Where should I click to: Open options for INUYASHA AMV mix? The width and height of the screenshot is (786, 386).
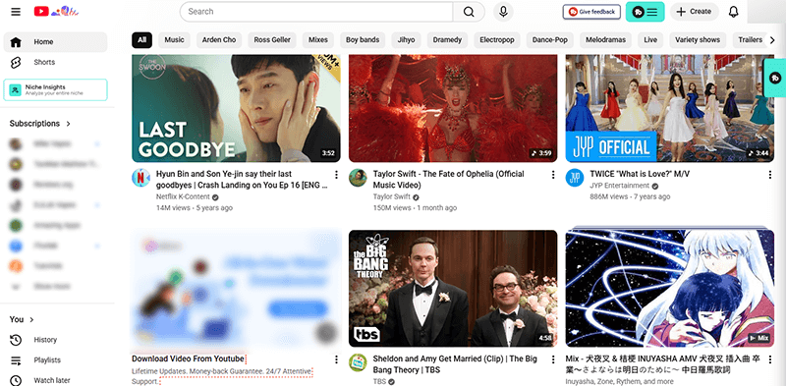(770, 359)
